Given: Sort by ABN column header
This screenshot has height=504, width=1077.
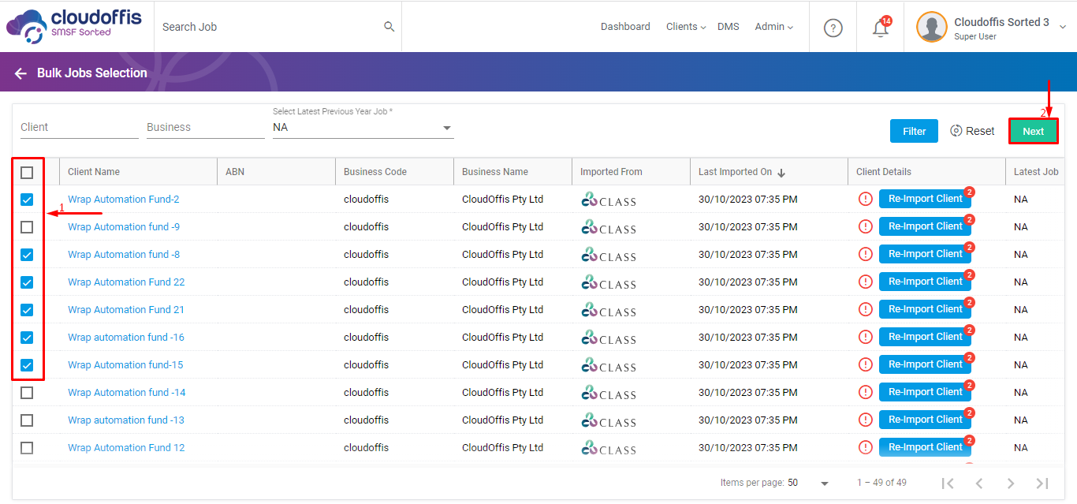Looking at the screenshot, I should coord(235,172).
